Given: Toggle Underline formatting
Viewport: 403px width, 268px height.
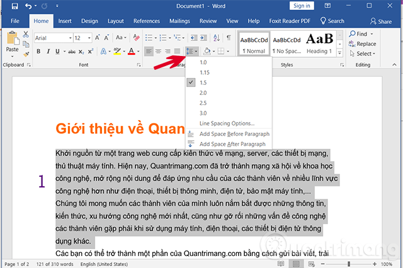Looking at the screenshot, I should click(x=57, y=52).
